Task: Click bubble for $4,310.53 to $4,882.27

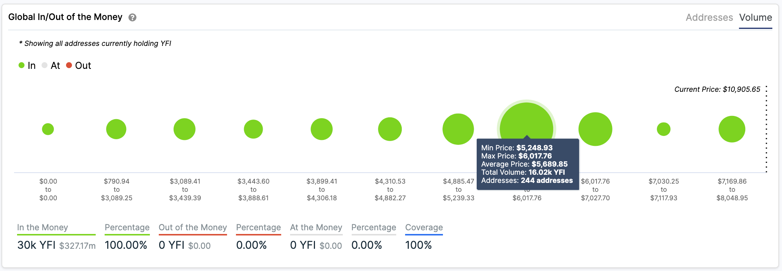Action: coord(390,129)
